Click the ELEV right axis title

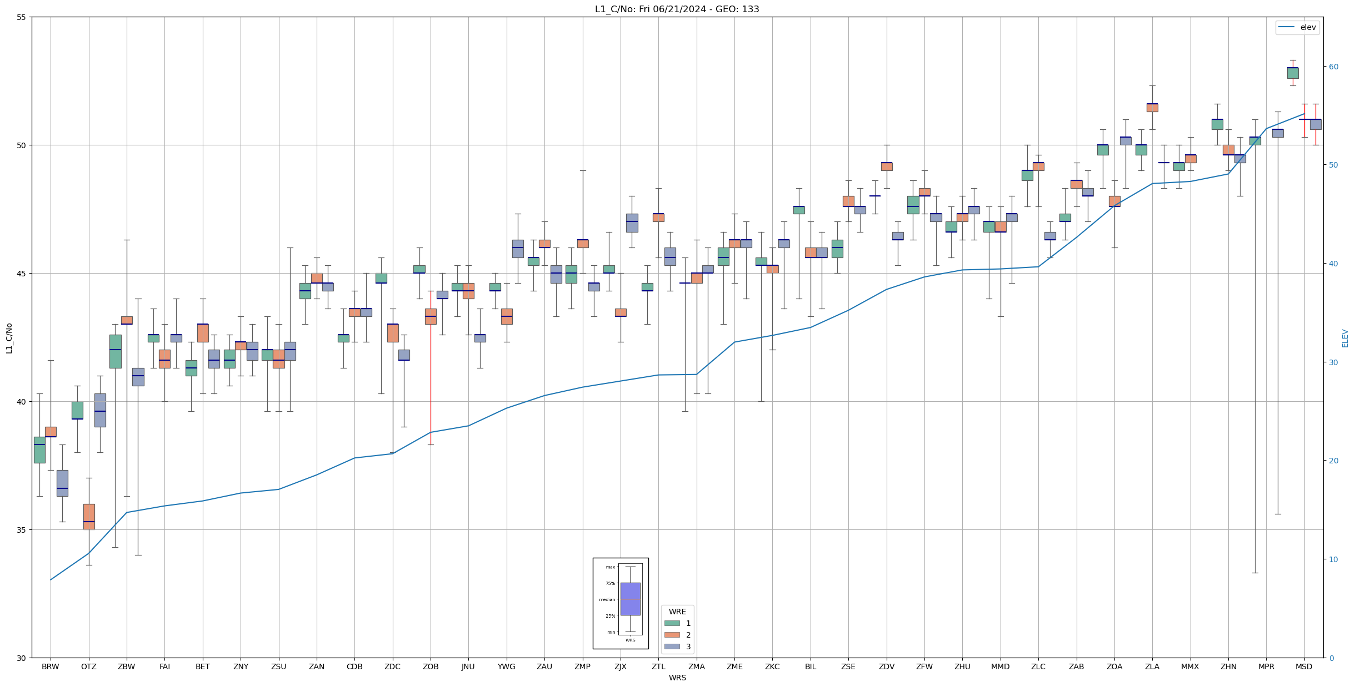coord(1345,338)
